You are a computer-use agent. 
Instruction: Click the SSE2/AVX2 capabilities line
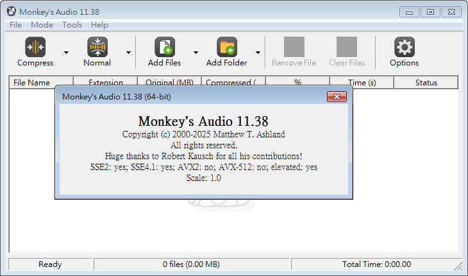pos(204,167)
